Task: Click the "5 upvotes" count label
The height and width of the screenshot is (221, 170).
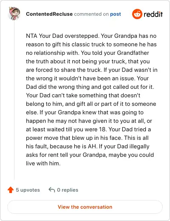Action: point(28,190)
